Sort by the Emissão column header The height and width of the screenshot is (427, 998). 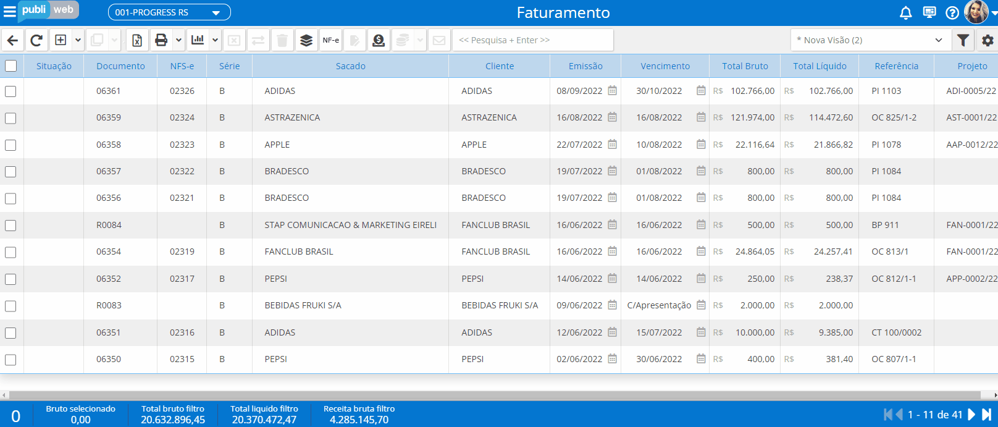585,66
